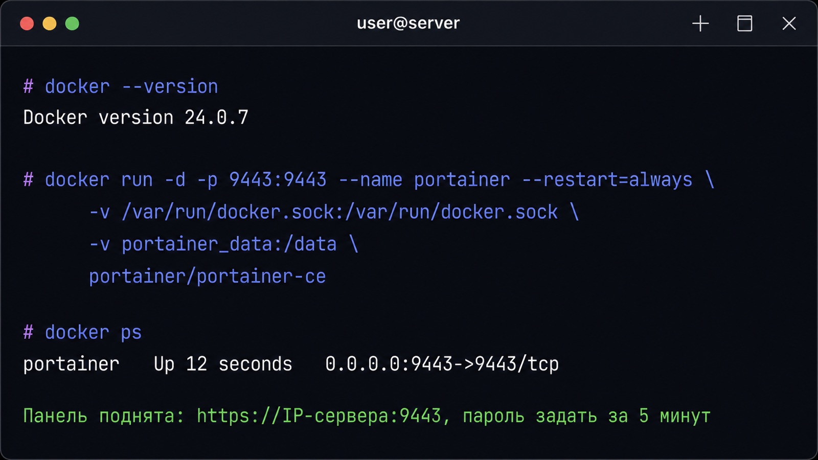This screenshot has width=818, height=460.
Task: Click the '9443:9443' port mapping text
Action: pyautogui.click(x=278, y=180)
